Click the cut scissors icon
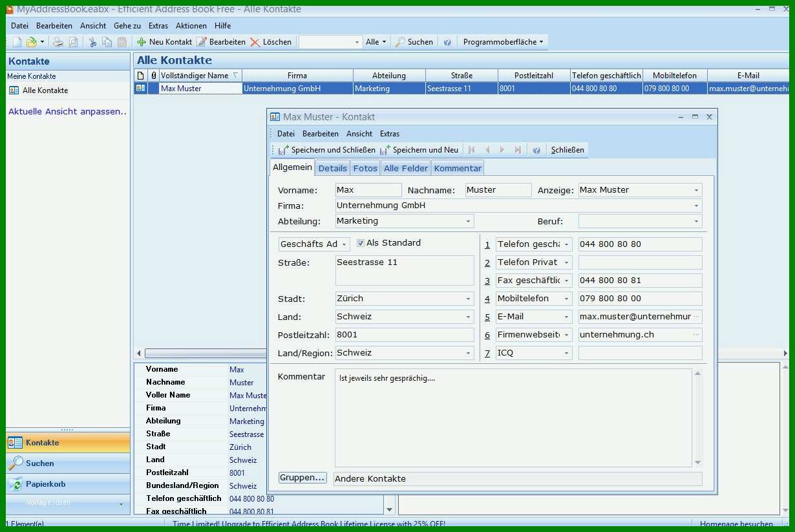Viewport: 795px width, 532px height. (92, 42)
